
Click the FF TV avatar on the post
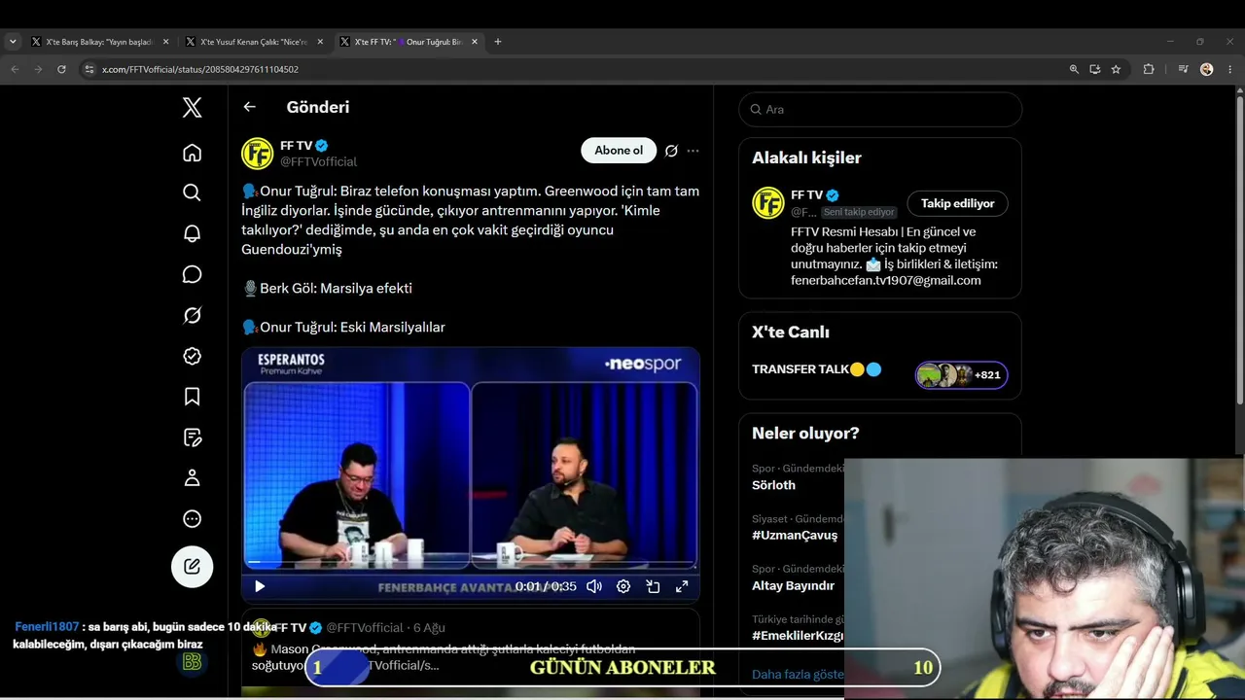pos(258,154)
